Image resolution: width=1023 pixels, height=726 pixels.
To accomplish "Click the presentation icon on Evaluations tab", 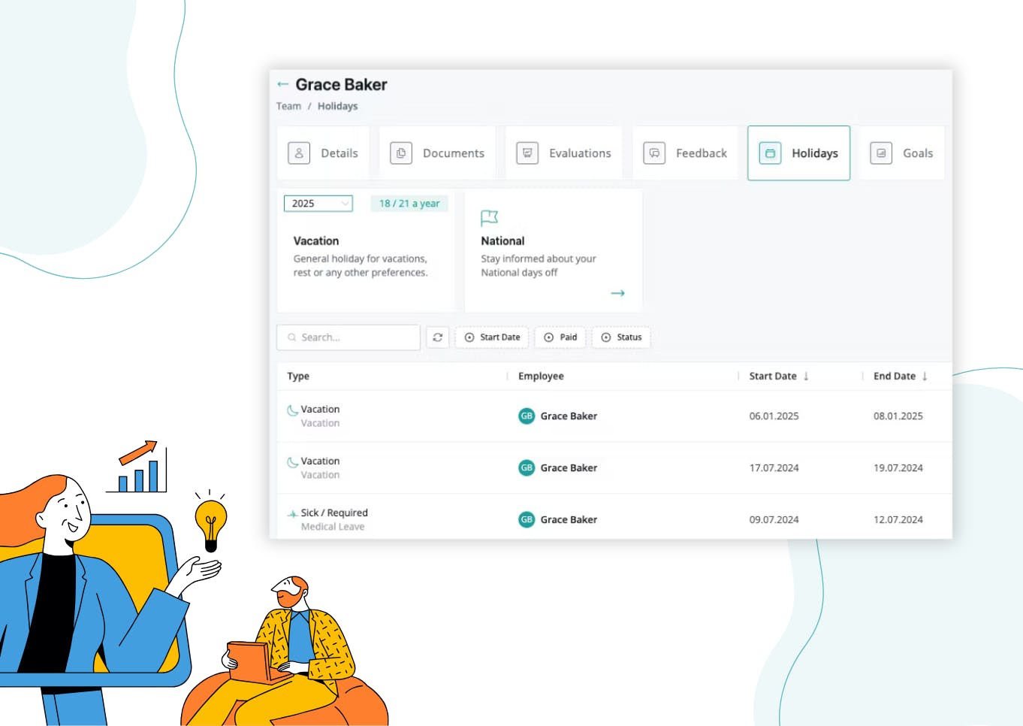I will tap(527, 153).
